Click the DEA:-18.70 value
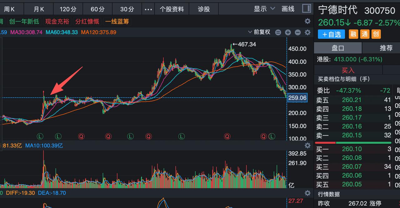400x208 pixels. click(52, 193)
